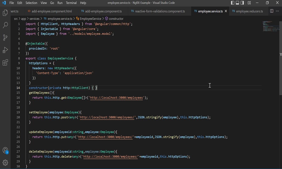Open the Search view icon

[x=5, y=25]
